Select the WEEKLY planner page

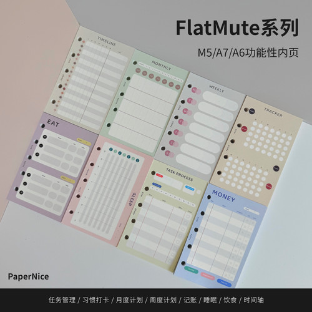(x=200, y=127)
